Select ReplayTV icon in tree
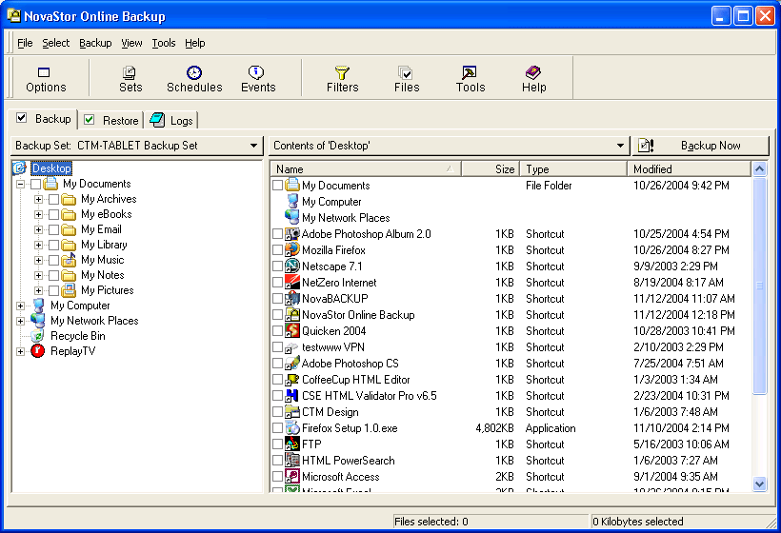 38,351
